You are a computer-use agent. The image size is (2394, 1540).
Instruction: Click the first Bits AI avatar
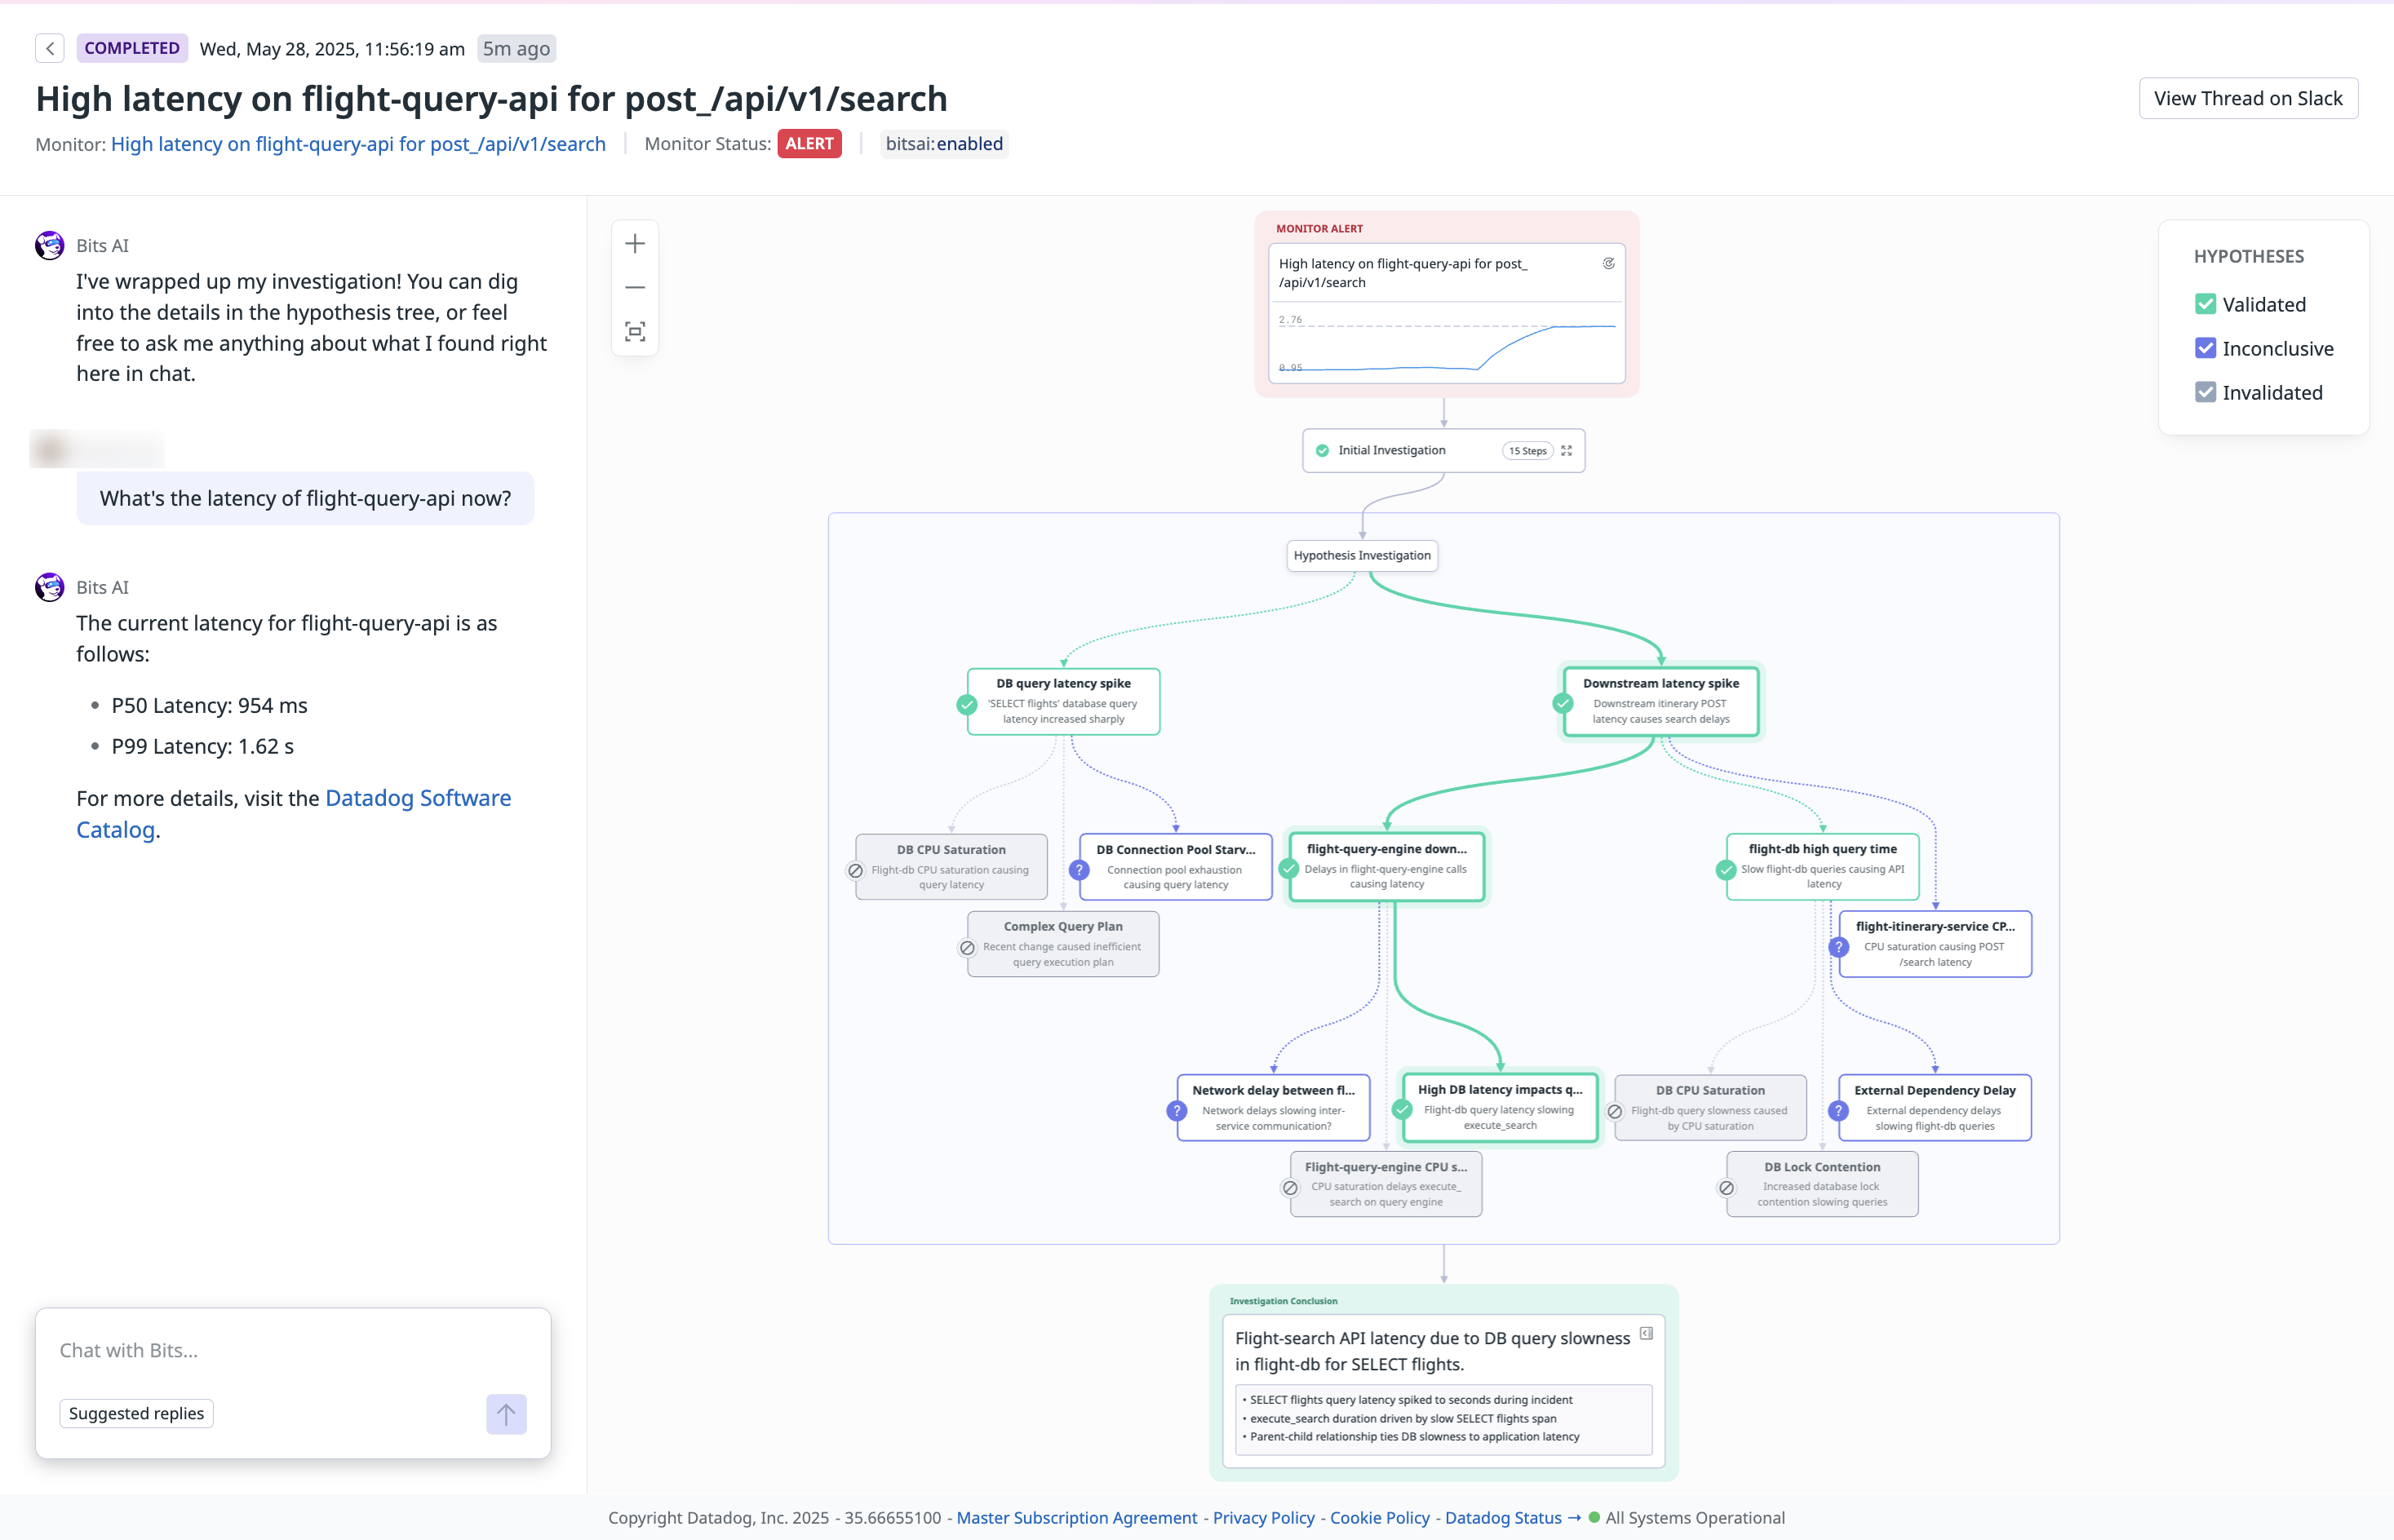pyautogui.click(x=50, y=245)
